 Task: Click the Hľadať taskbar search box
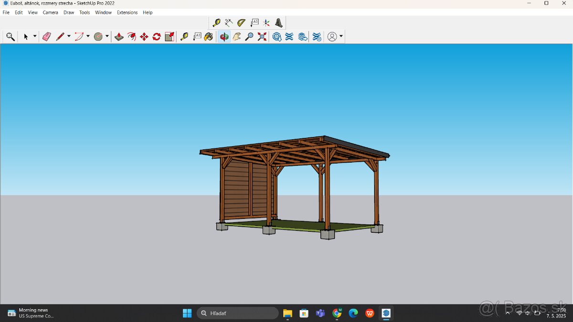(x=237, y=313)
